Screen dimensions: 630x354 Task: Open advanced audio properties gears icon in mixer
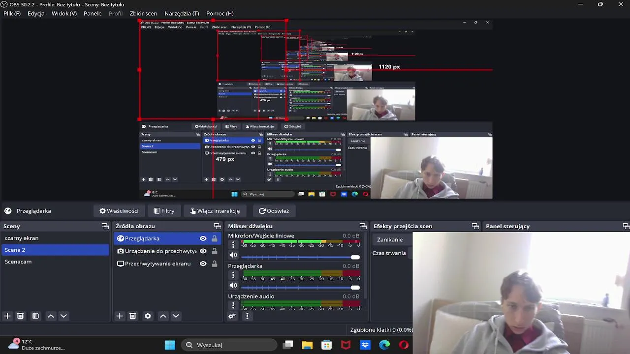[x=232, y=316]
